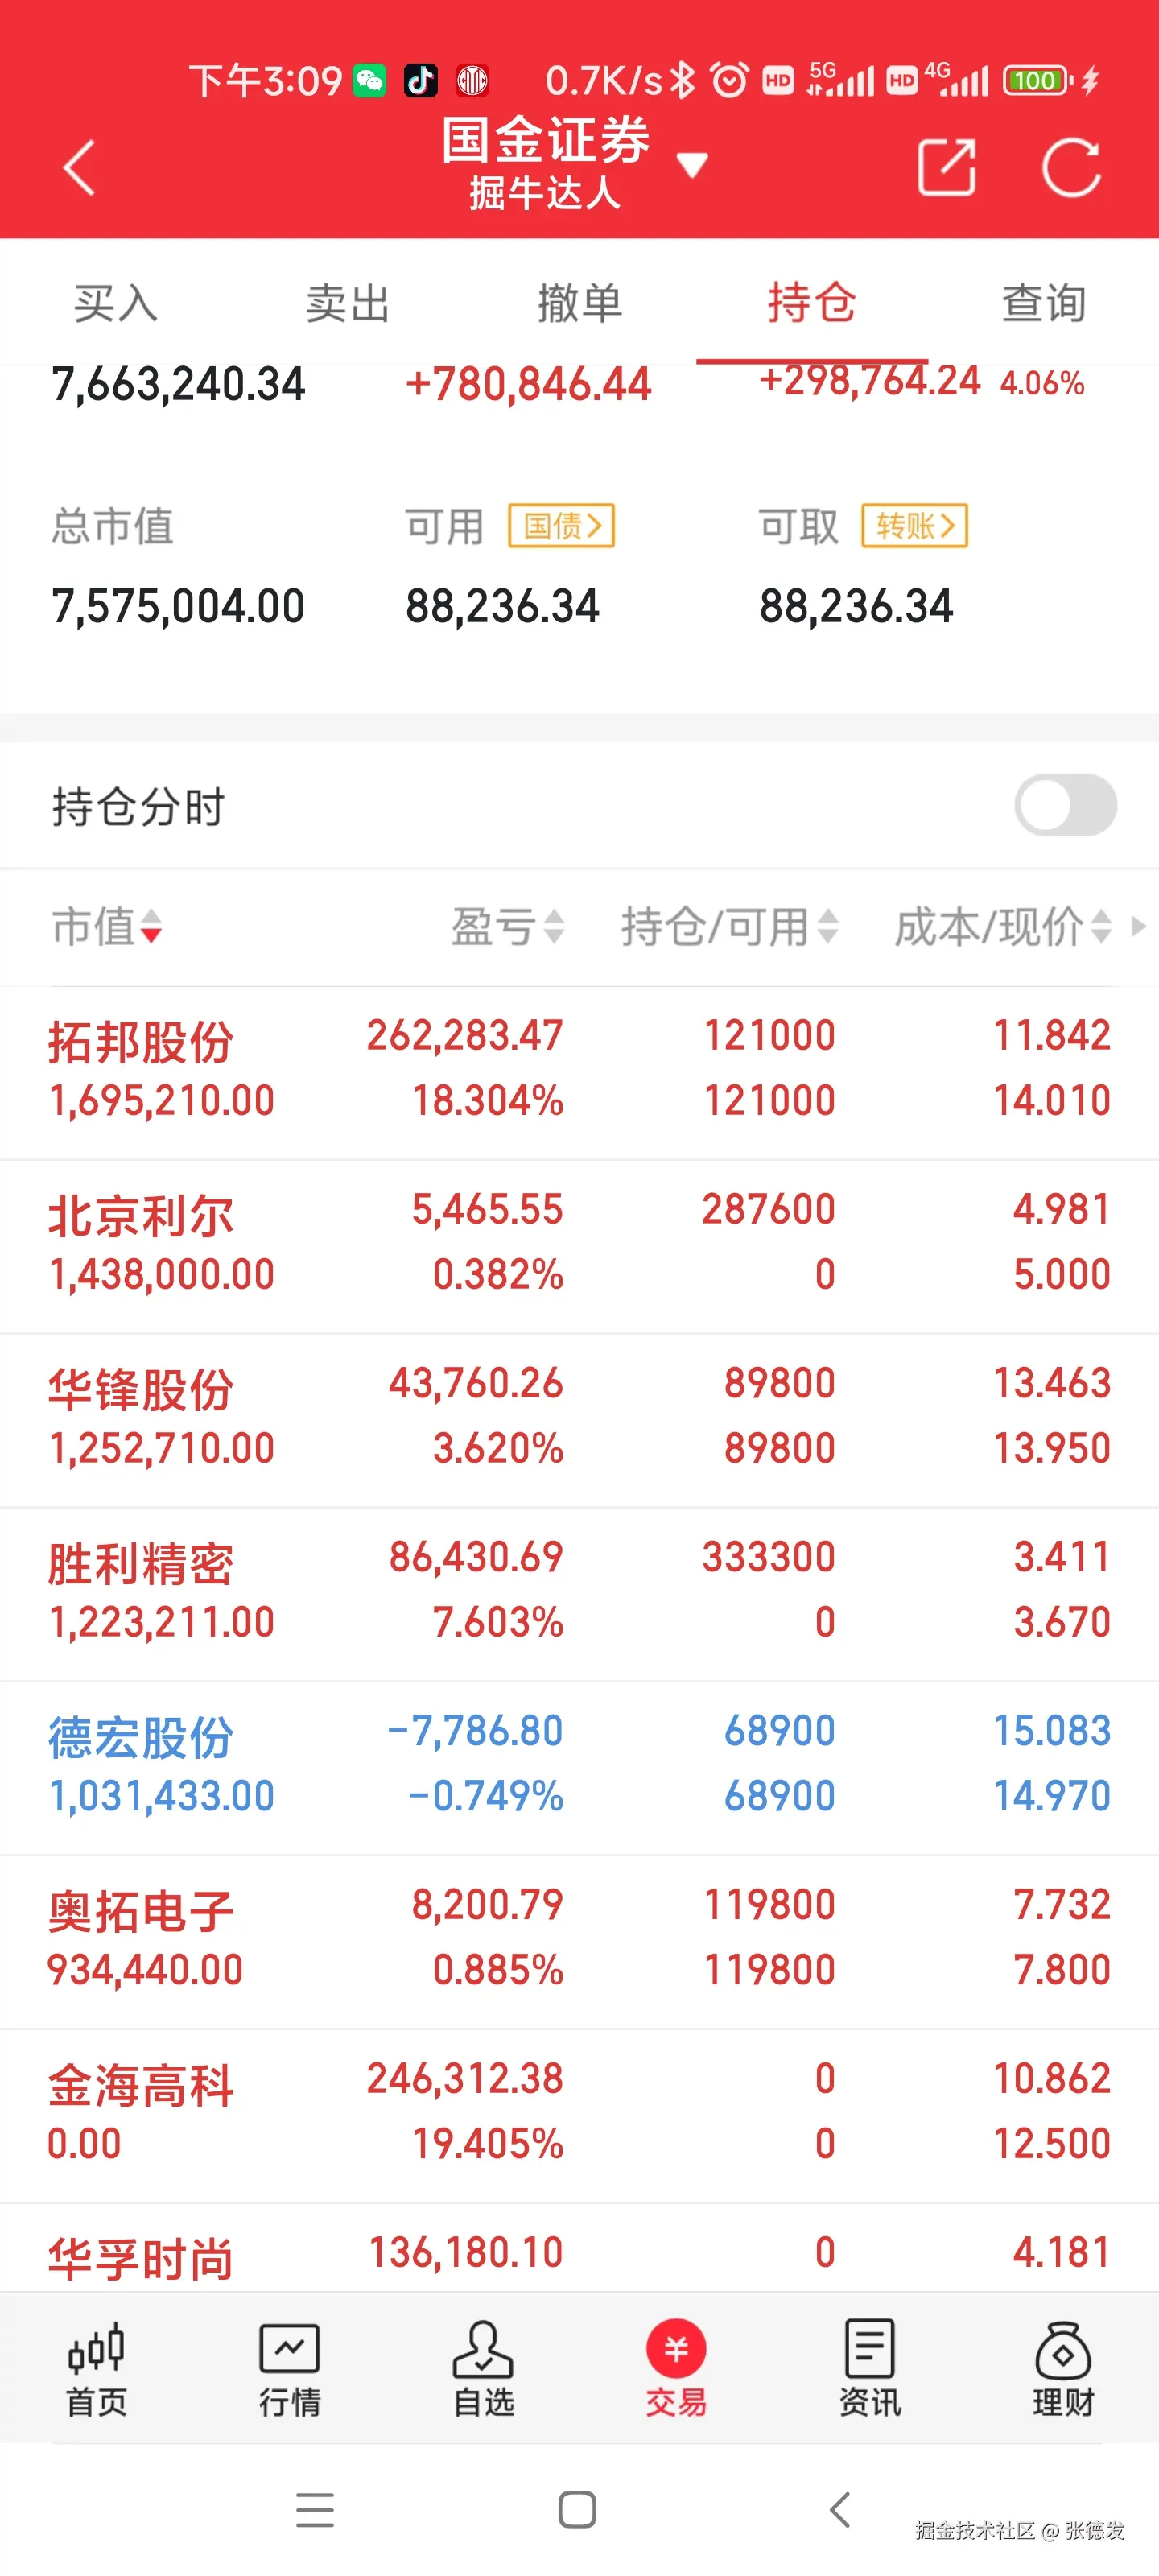This screenshot has width=1159, height=2576.
Task: Sort holdings by 盈亏
Action: [507, 927]
